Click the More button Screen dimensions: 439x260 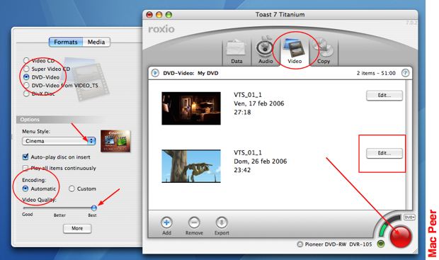pos(77,228)
